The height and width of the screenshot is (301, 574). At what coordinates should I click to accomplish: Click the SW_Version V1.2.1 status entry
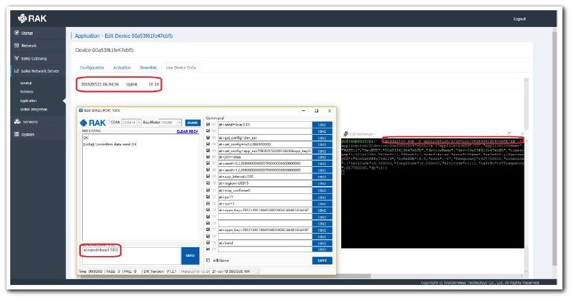160,271
